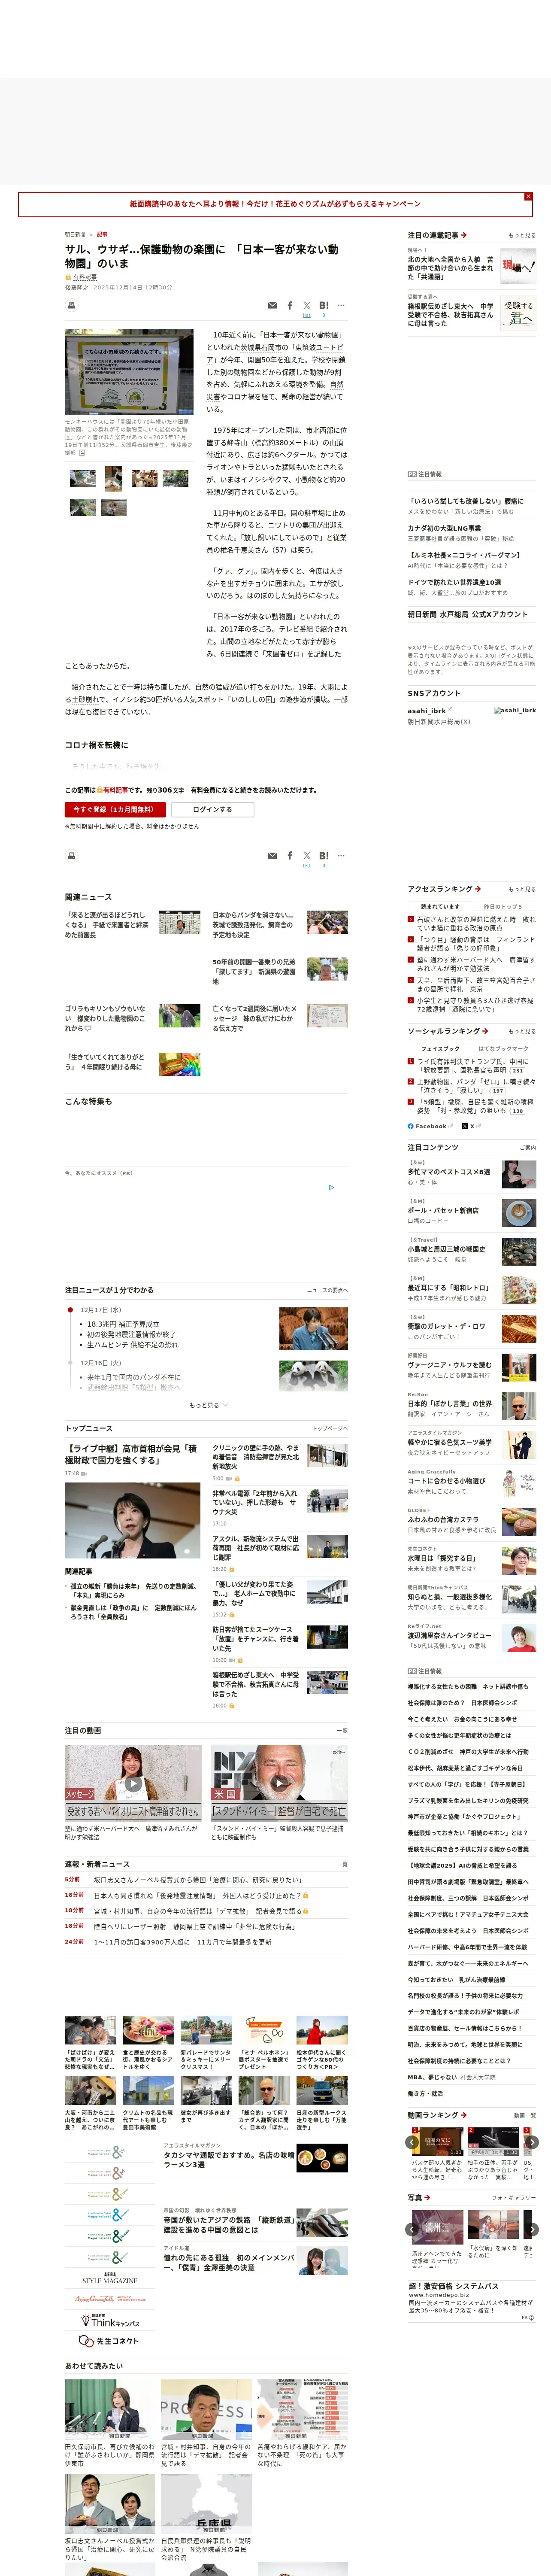The width and height of the screenshot is (551, 2576).
Task: Click the bottom envelope share icon
Action: pyautogui.click(x=272, y=856)
